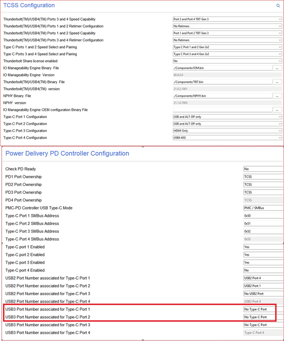
Task: Open Ports 3 and 4 Speed Capability dropdown
Action: (x=227, y=19)
